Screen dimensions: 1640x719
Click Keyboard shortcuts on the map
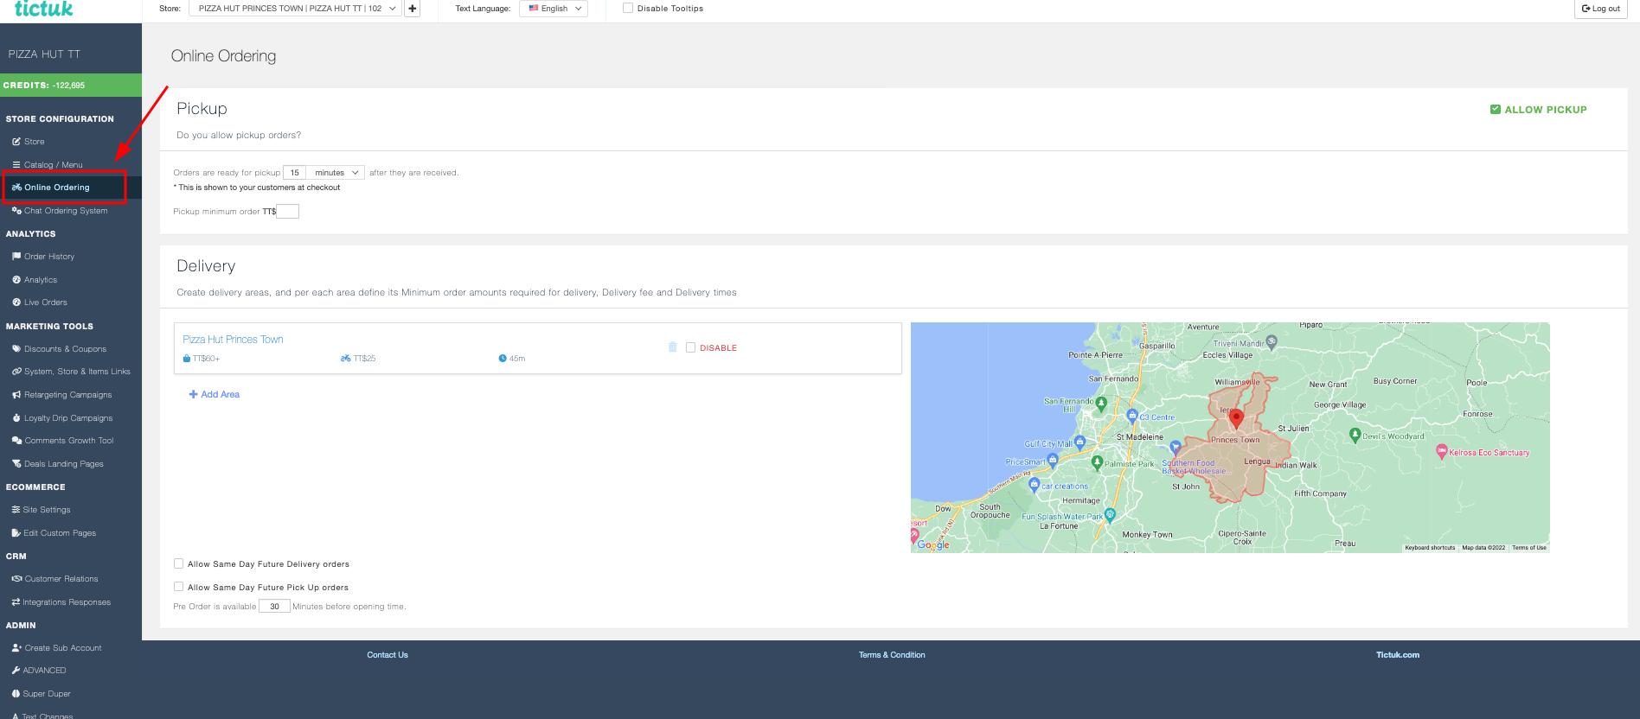click(1430, 548)
